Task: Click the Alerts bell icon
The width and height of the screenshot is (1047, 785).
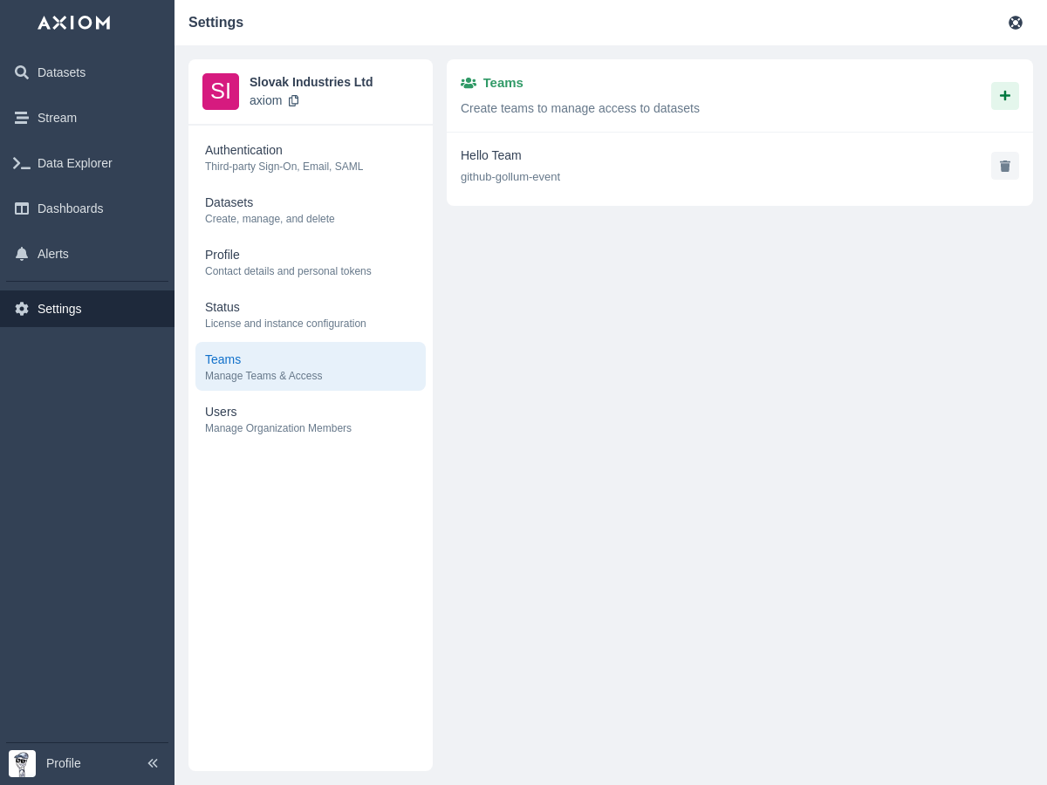Action: tap(22, 254)
